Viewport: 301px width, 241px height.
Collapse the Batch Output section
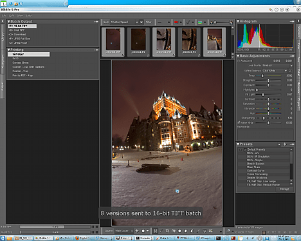pyautogui.click(x=9, y=21)
